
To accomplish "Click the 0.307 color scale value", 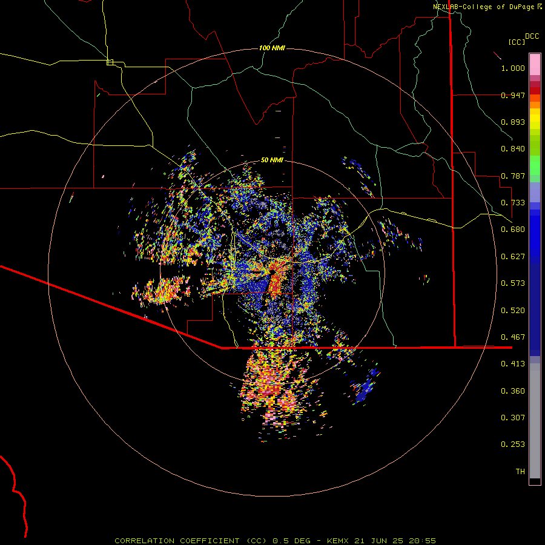I will pyautogui.click(x=513, y=418).
